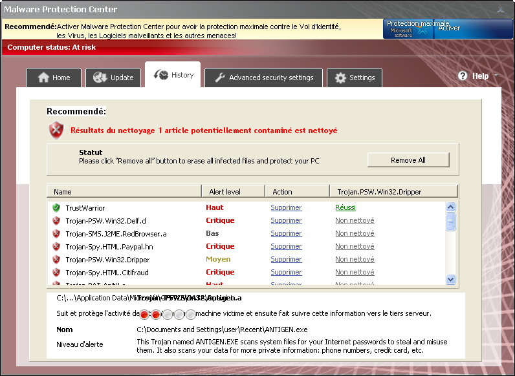Image resolution: width=515 pixels, height=376 pixels.
Task: Click Supprimer for Trojan-PSW.Win32.Dripper row
Action: [x=286, y=259]
